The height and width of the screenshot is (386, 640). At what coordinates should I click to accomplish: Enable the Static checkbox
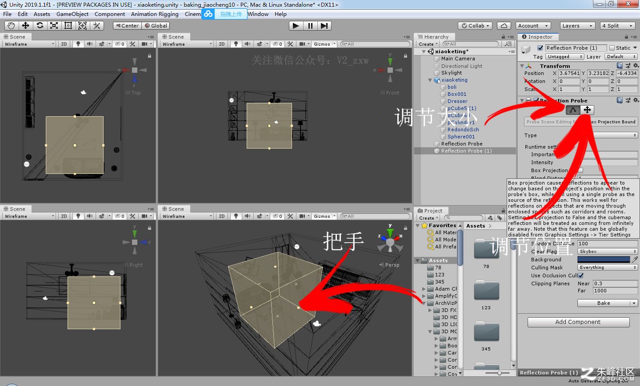(x=612, y=48)
